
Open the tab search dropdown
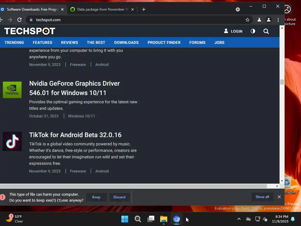click(x=238, y=9)
